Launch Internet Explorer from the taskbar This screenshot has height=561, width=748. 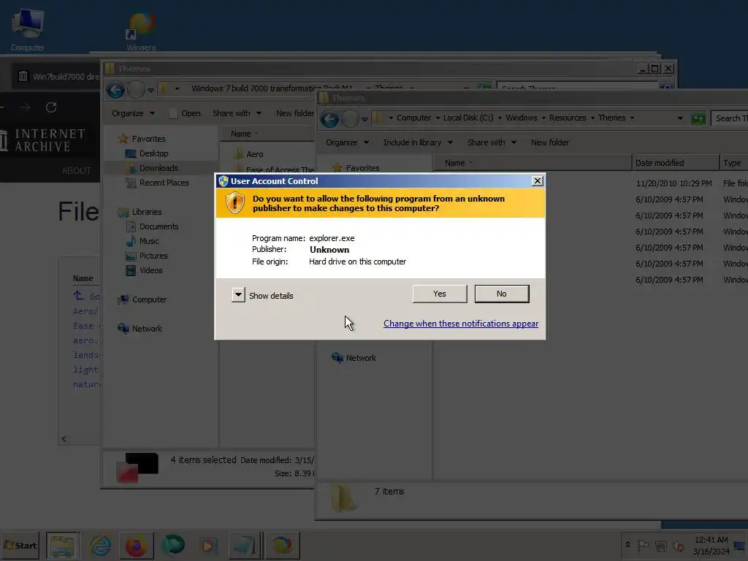(x=100, y=545)
